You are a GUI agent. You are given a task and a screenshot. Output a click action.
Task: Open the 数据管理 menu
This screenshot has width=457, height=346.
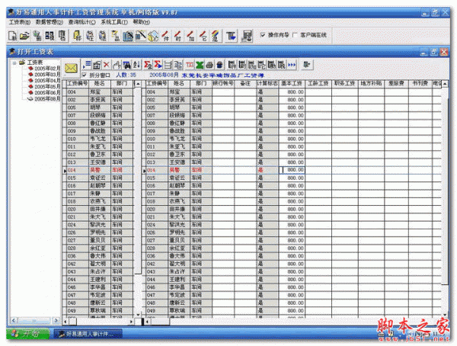49,22
